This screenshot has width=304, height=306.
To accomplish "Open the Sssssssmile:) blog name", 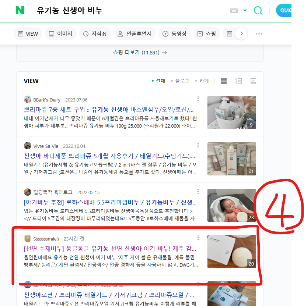I will pos(46,239).
